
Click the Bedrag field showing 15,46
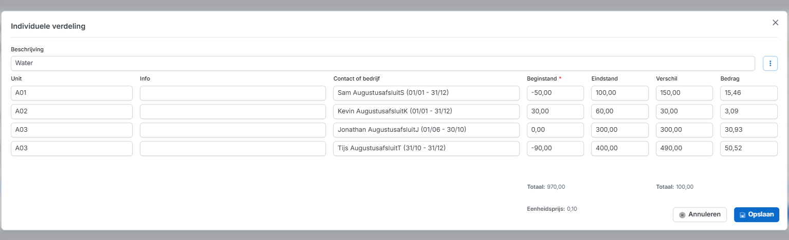click(x=749, y=93)
